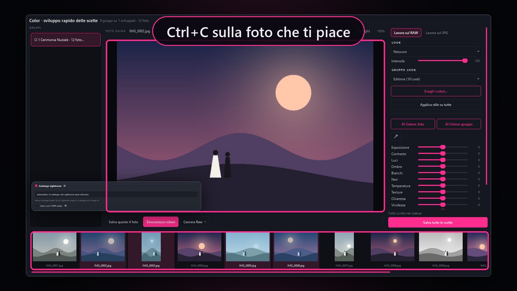Click the Contrasto slider handle

(x=443, y=154)
